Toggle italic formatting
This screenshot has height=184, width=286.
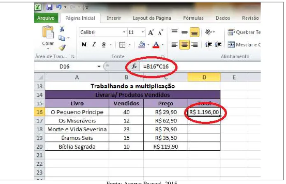coord(94,45)
